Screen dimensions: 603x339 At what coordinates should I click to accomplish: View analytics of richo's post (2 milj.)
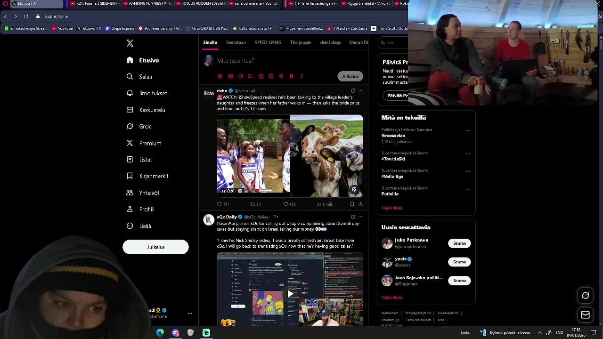[x=325, y=204]
